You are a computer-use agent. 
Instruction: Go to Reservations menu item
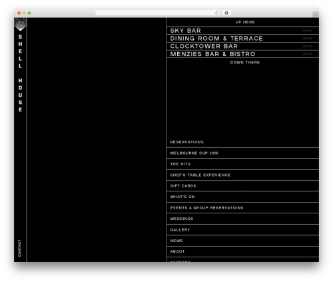click(x=243, y=142)
